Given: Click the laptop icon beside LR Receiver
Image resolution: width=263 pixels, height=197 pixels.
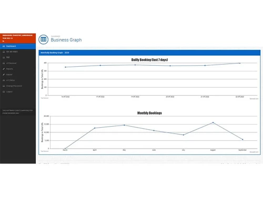Looking at the screenshot, I should (4, 63).
